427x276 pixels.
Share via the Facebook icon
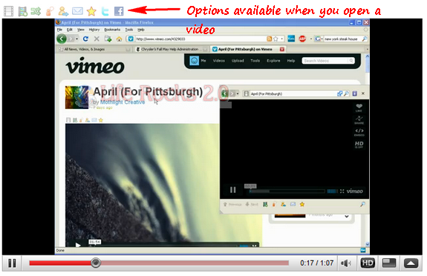coord(119,11)
